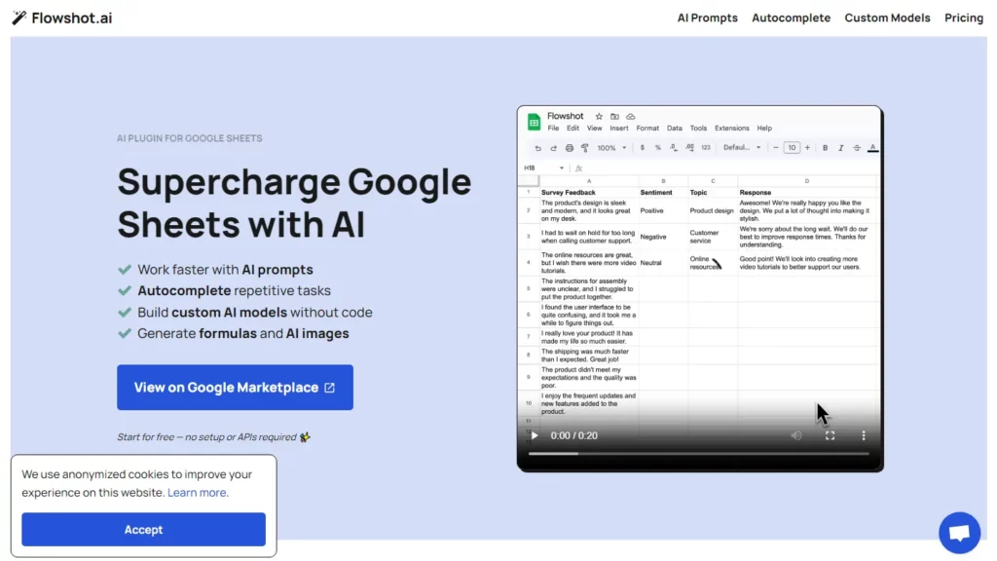Viewport: 997px width, 561px height.
Task: Open the video's three-dot options menu
Action: (x=864, y=436)
